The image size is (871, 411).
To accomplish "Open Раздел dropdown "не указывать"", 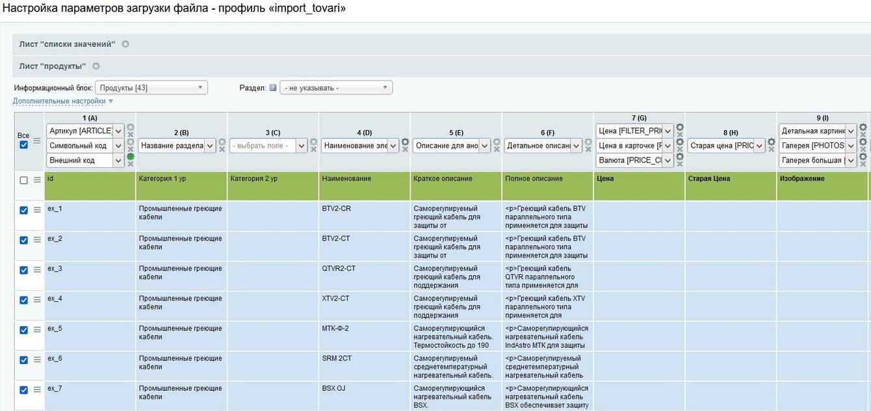I will click(335, 88).
